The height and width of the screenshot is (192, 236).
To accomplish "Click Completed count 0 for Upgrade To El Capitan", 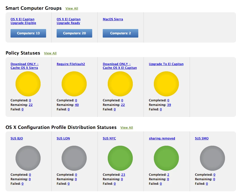I will pyautogui.click(x=168, y=100).
